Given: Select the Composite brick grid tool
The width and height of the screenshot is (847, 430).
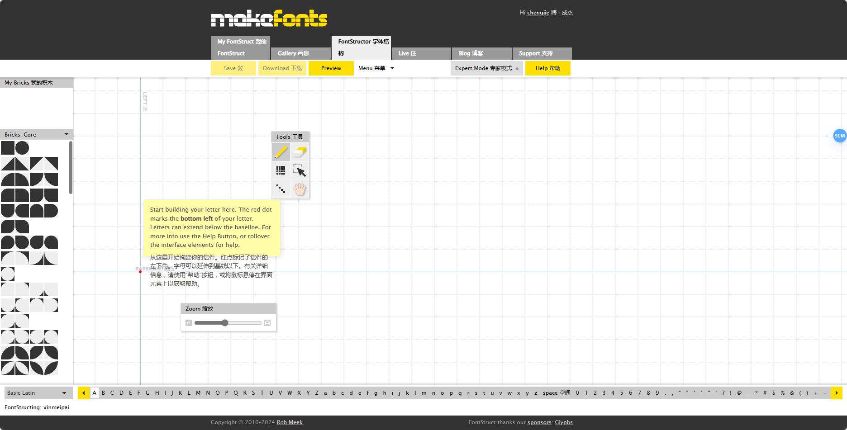Looking at the screenshot, I should click(x=281, y=170).
